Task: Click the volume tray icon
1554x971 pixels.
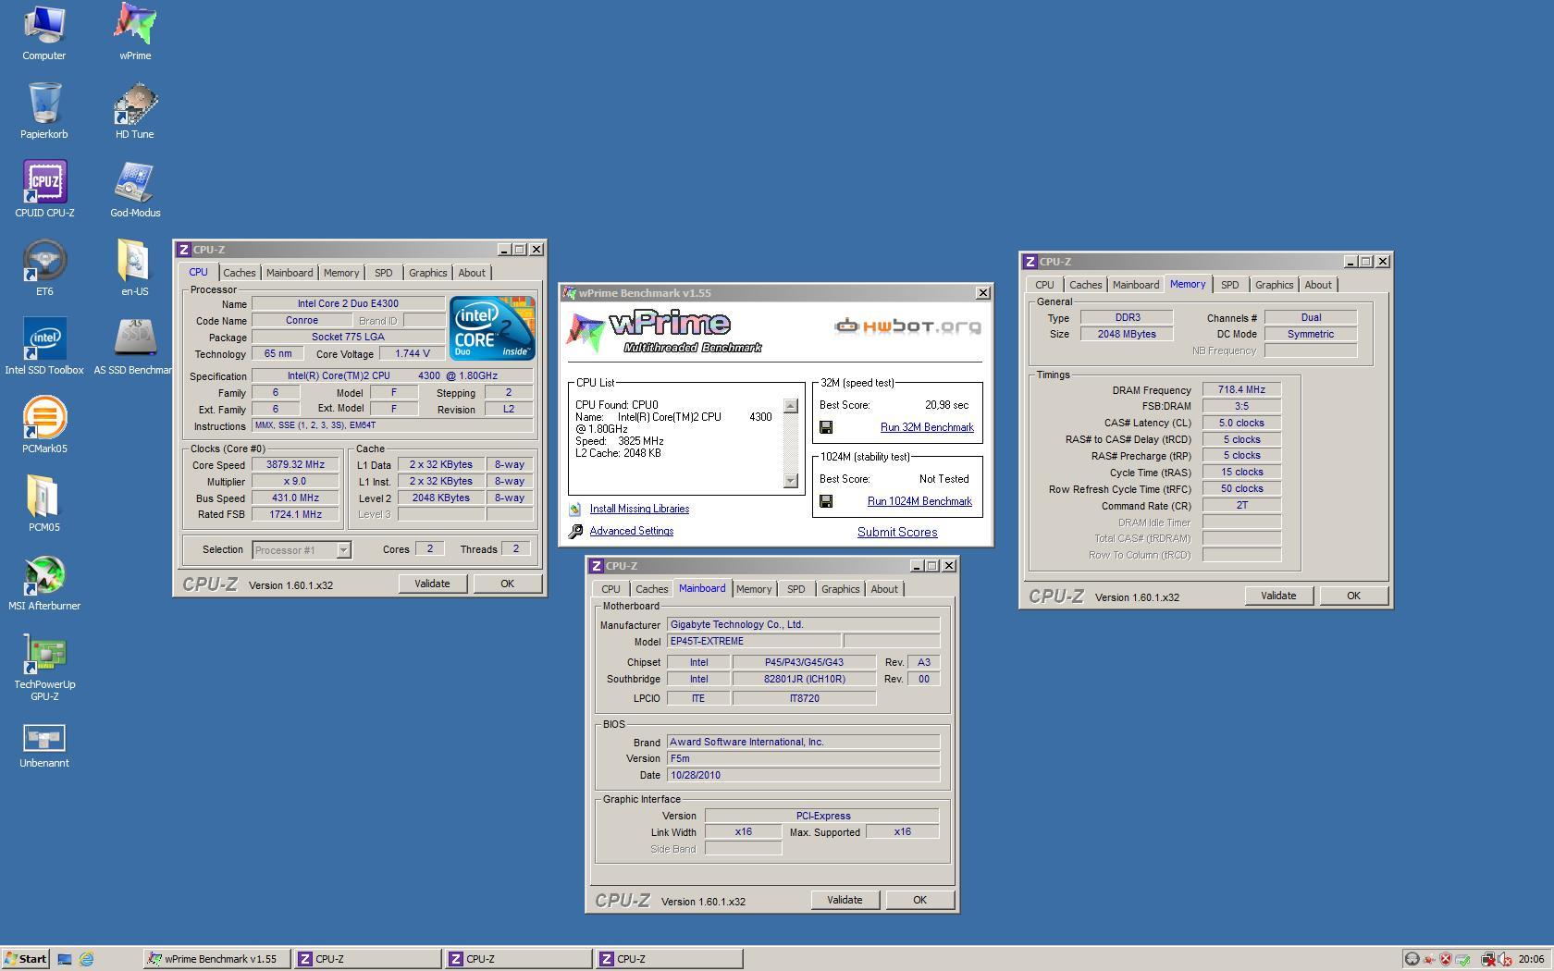Action: pos(1506,959)
